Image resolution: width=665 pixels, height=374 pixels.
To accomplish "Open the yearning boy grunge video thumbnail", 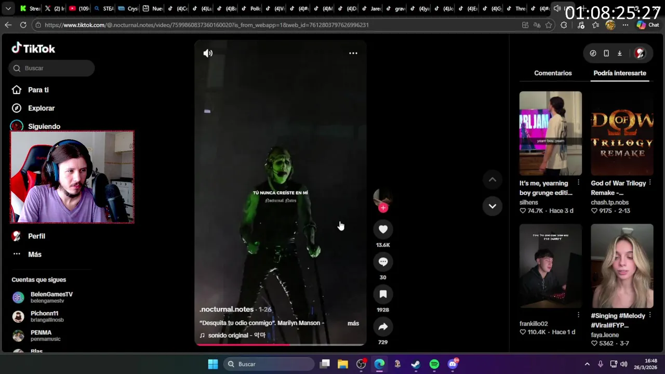I will (x=551, y=133).
